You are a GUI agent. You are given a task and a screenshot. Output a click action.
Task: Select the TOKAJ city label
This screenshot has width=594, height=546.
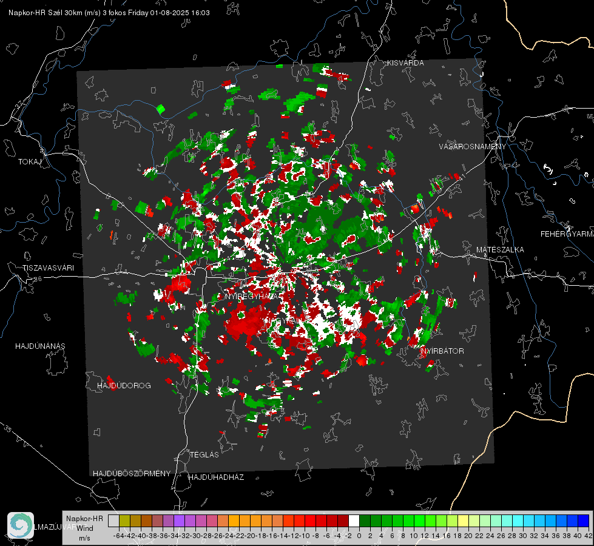coord(30,162)
